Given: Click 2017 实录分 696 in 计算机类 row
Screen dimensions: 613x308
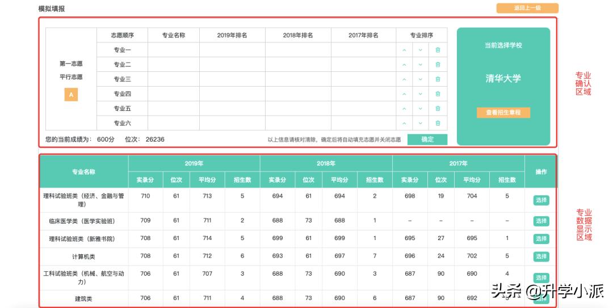Looking at the screenshot, I should 410,256.
